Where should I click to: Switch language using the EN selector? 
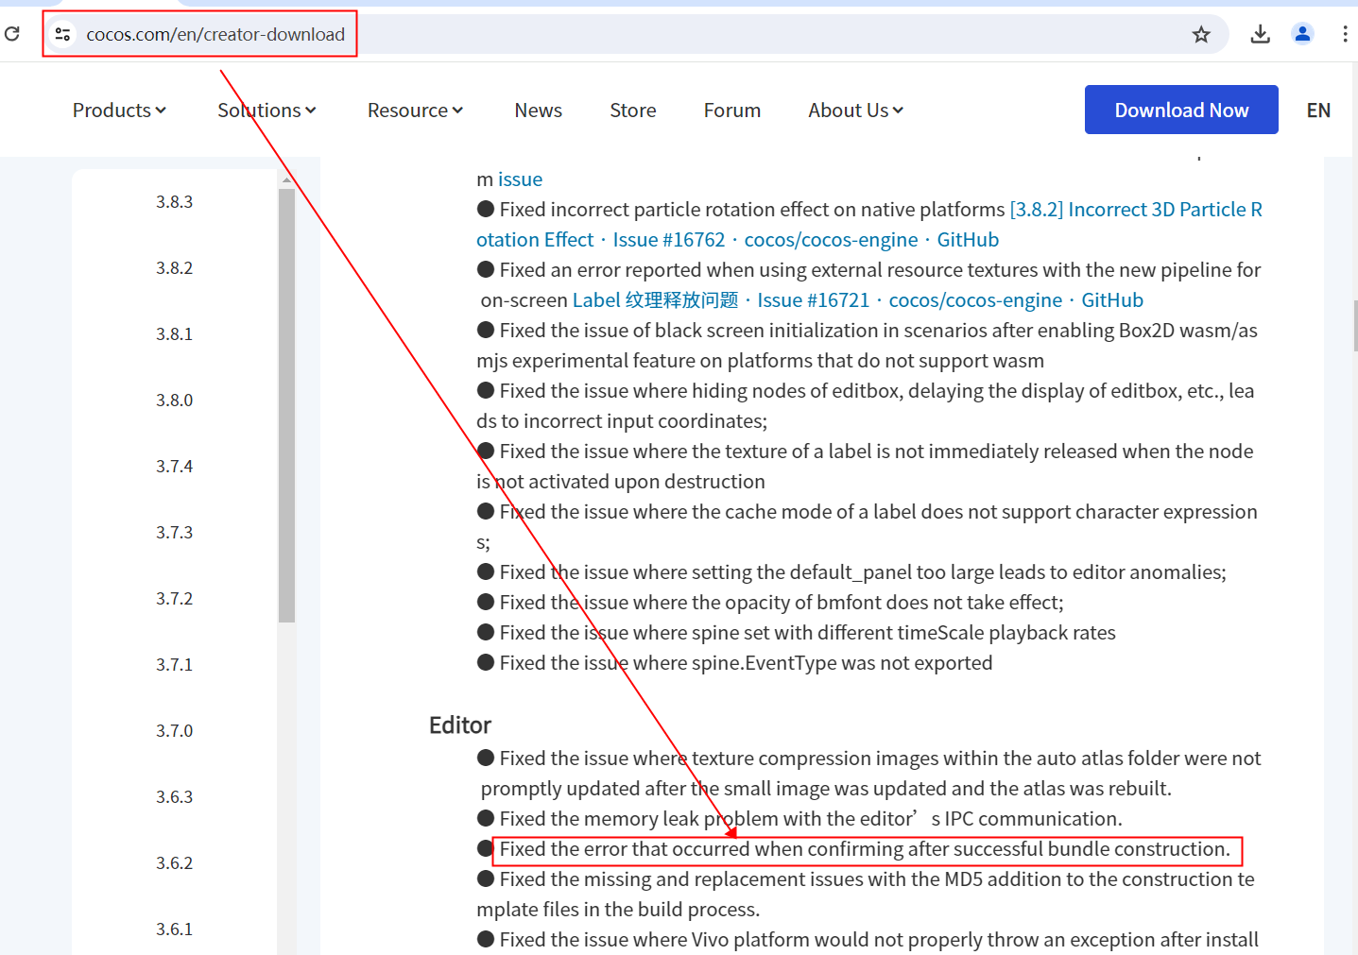tap(1318, 111)
